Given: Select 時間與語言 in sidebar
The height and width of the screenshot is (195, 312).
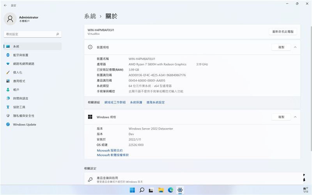Looking at the screenshot, I should pyautogui.click(x=20, y=98).
